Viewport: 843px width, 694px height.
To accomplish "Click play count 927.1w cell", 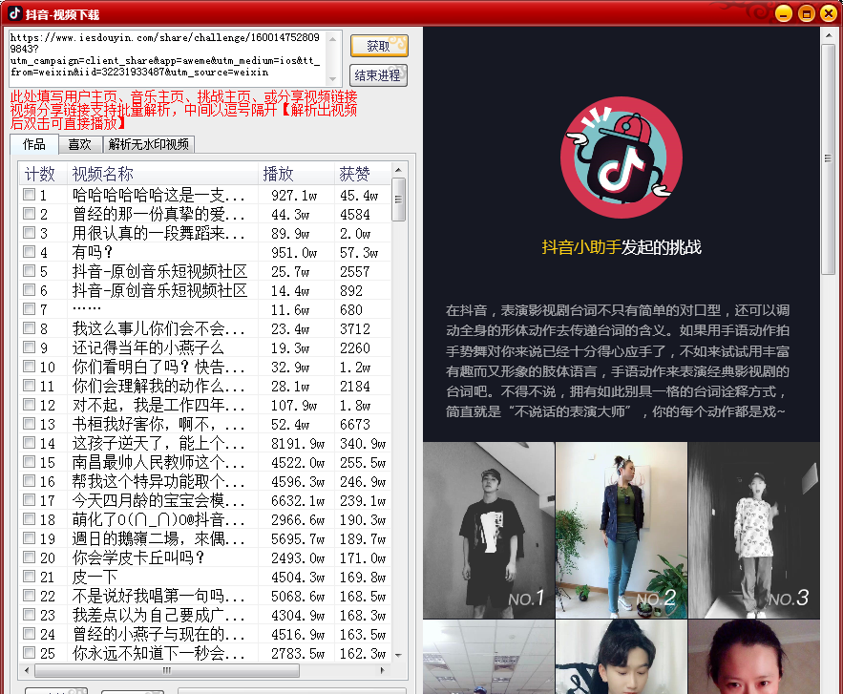I will [294, 195].
